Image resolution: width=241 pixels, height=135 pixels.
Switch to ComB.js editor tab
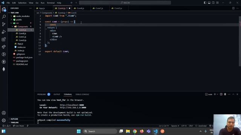tap(81, 8)
